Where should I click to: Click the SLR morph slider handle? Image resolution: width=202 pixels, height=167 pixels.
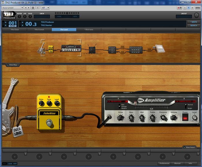point(135,103)
